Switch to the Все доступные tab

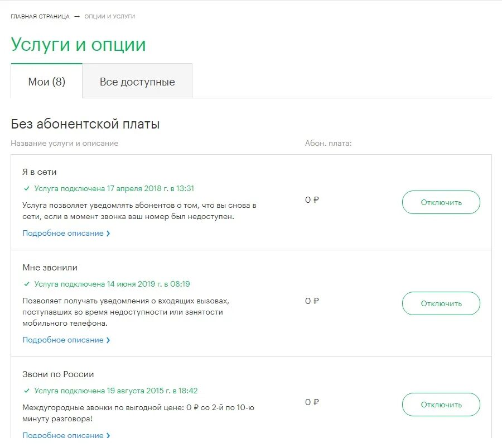tap(137, 82)
